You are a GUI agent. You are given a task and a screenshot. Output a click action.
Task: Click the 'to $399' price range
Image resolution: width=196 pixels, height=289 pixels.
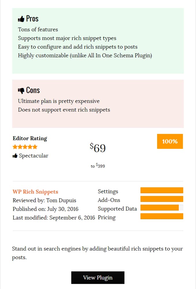click(x=98, y=166)
